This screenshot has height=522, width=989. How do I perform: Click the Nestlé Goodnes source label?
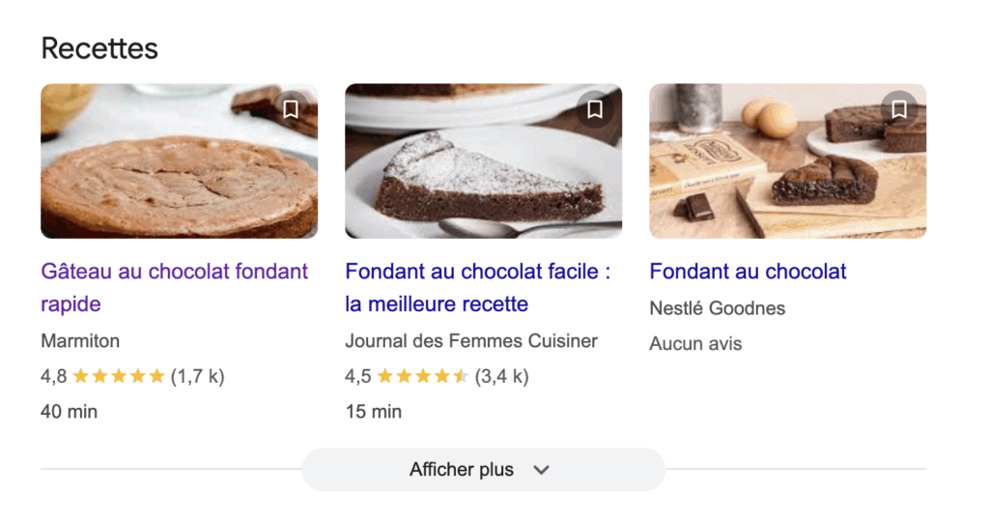click(717, 308)
